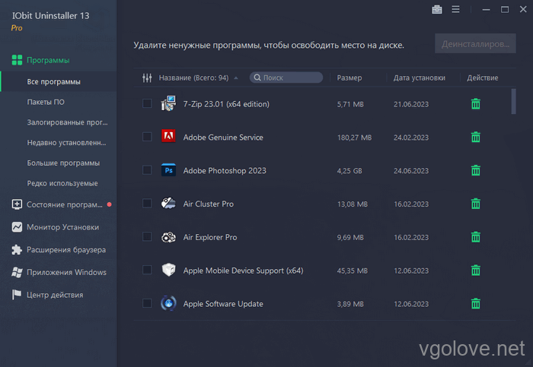Click the trash icon for 7-Zip 23.01

pyautogui.click(x=476, y=104)
